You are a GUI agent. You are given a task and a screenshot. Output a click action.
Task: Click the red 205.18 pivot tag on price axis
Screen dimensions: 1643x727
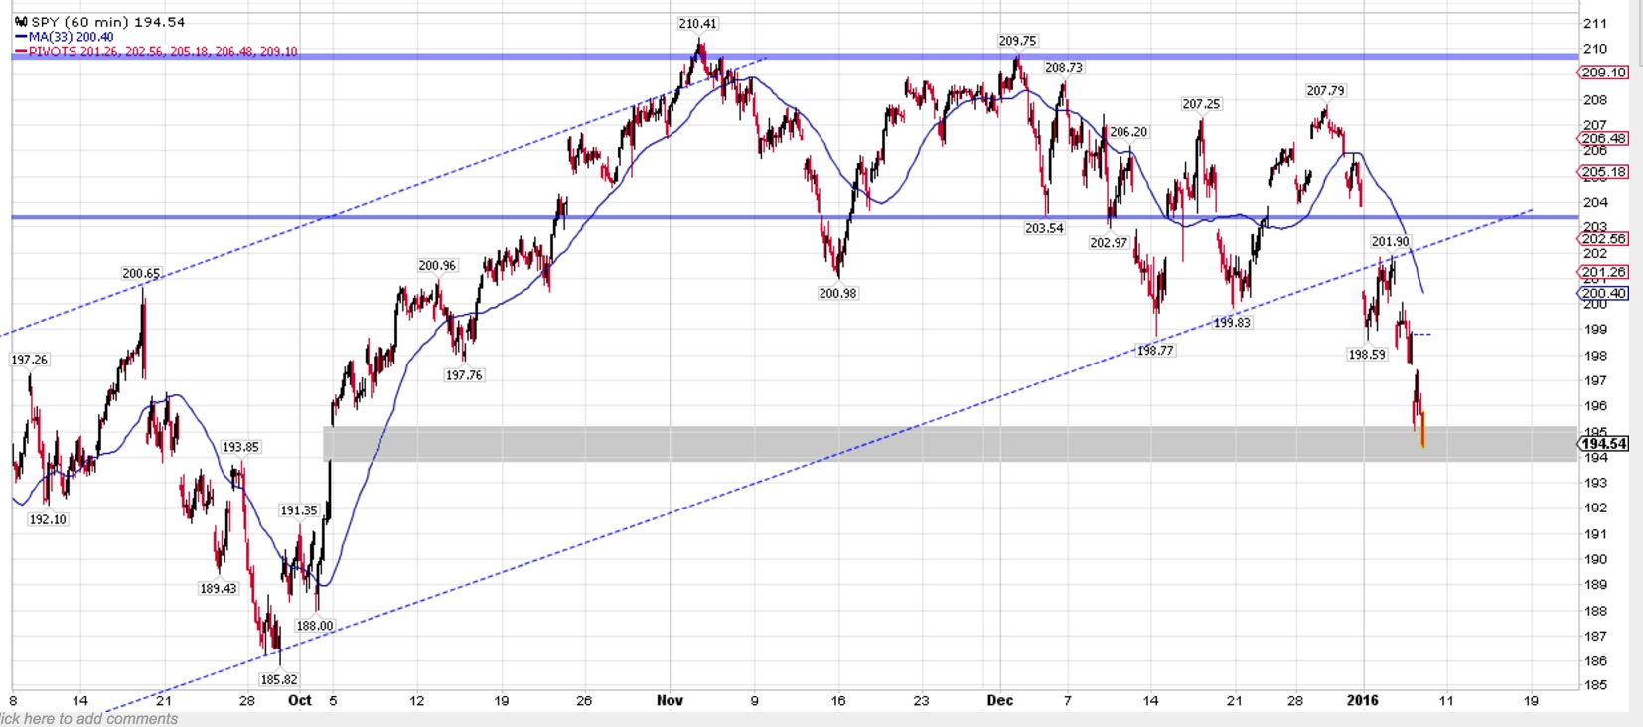click(1604, 172)
